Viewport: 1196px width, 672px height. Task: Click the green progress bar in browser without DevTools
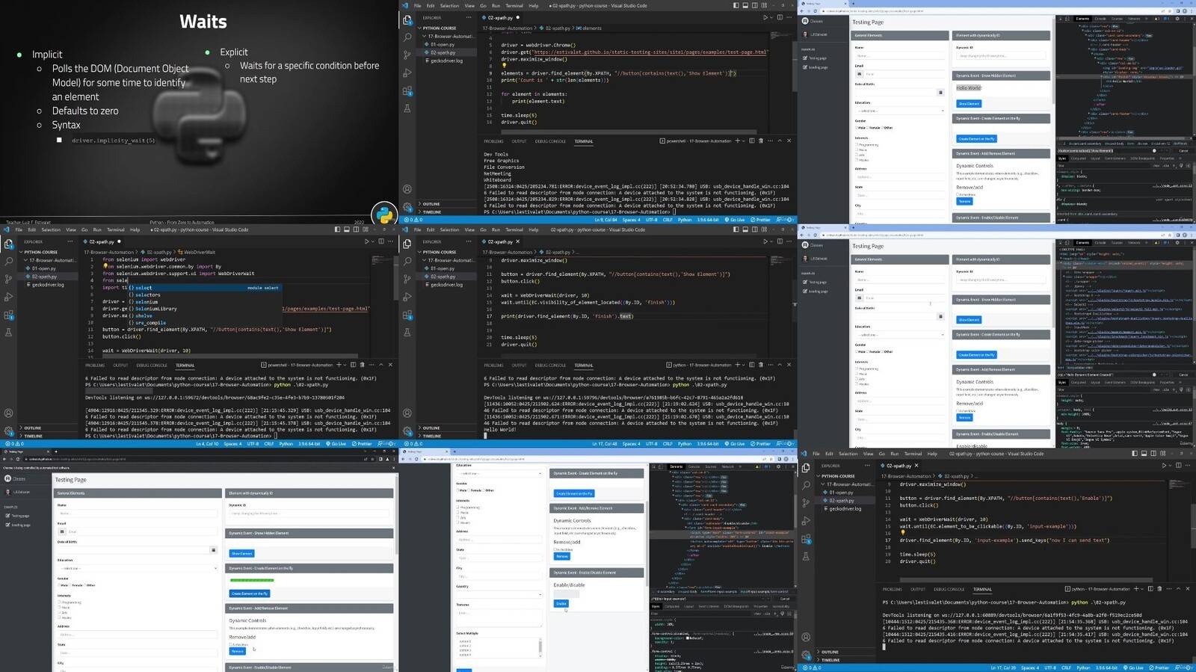252,580
